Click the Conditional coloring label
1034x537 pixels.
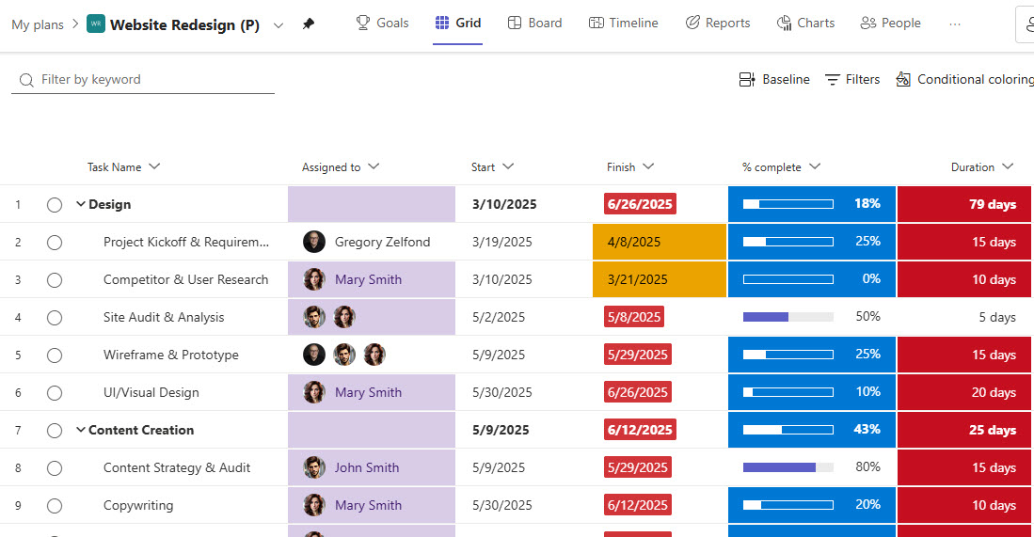click(x=976, y=80)
